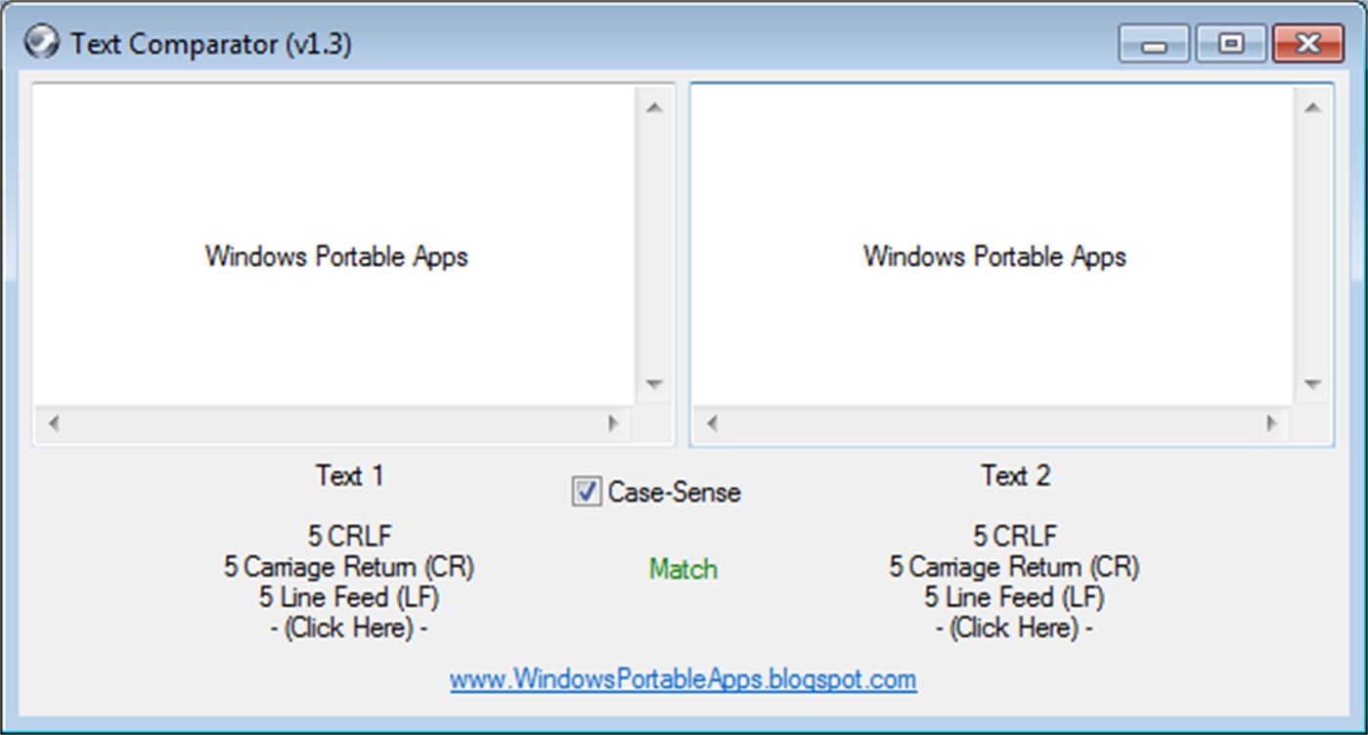Click the down arrow of the Text 2 vertical scrollbar

[x=1312, y=384]
